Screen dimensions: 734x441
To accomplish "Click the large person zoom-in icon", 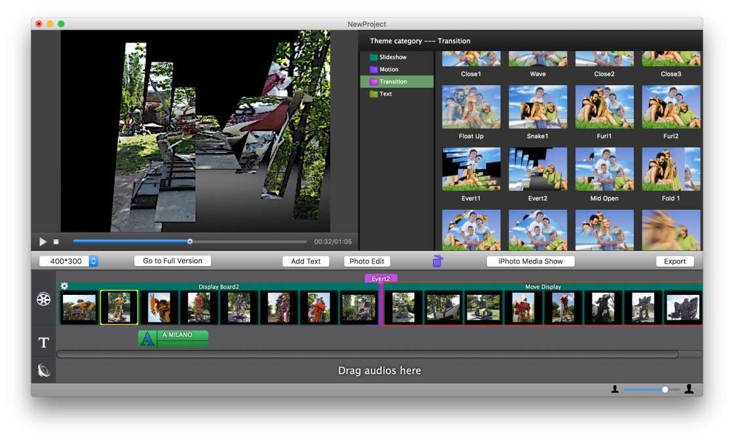I will (689, 389).
